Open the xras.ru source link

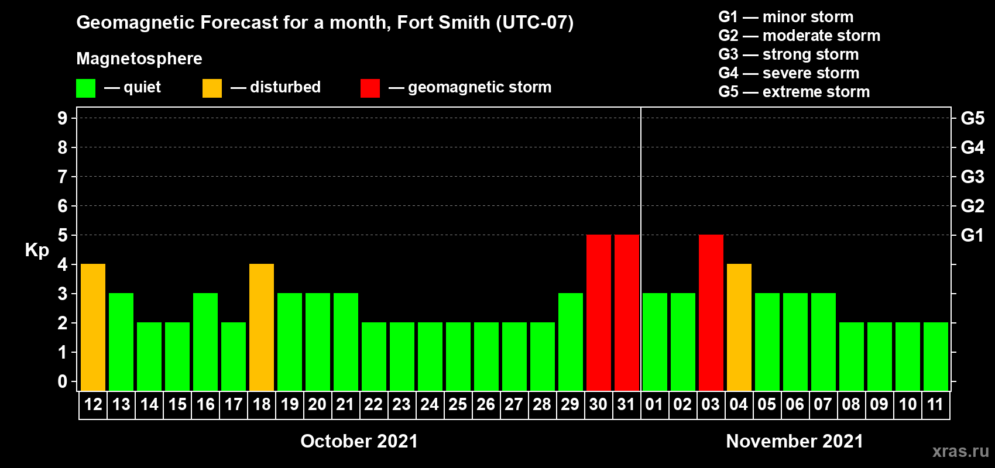pyautogui.click(x=960, y=451)
